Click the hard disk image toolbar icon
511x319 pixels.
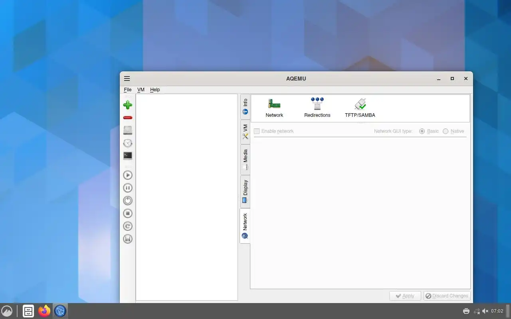coord(128,130)
